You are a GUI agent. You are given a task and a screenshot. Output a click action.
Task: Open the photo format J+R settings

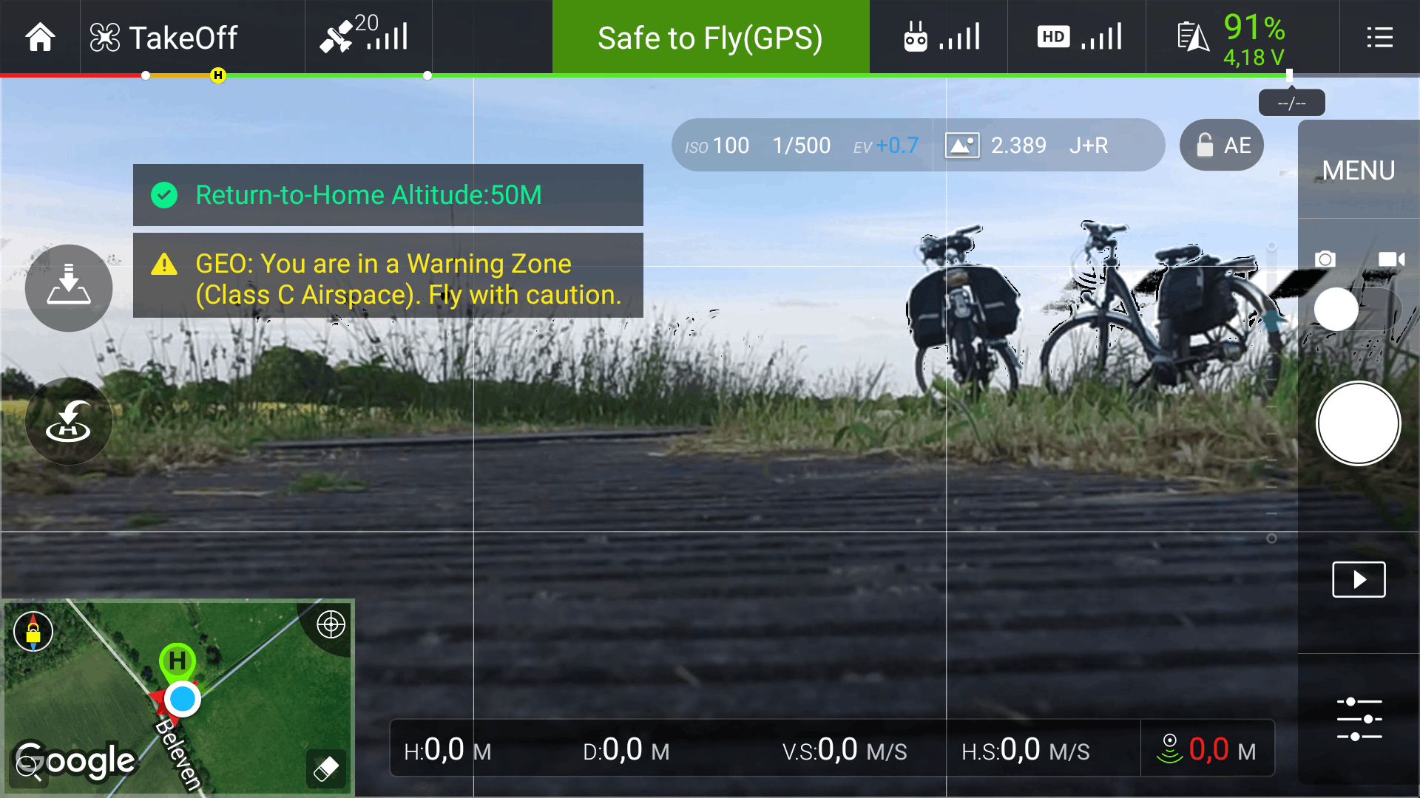click(1089, 146)
